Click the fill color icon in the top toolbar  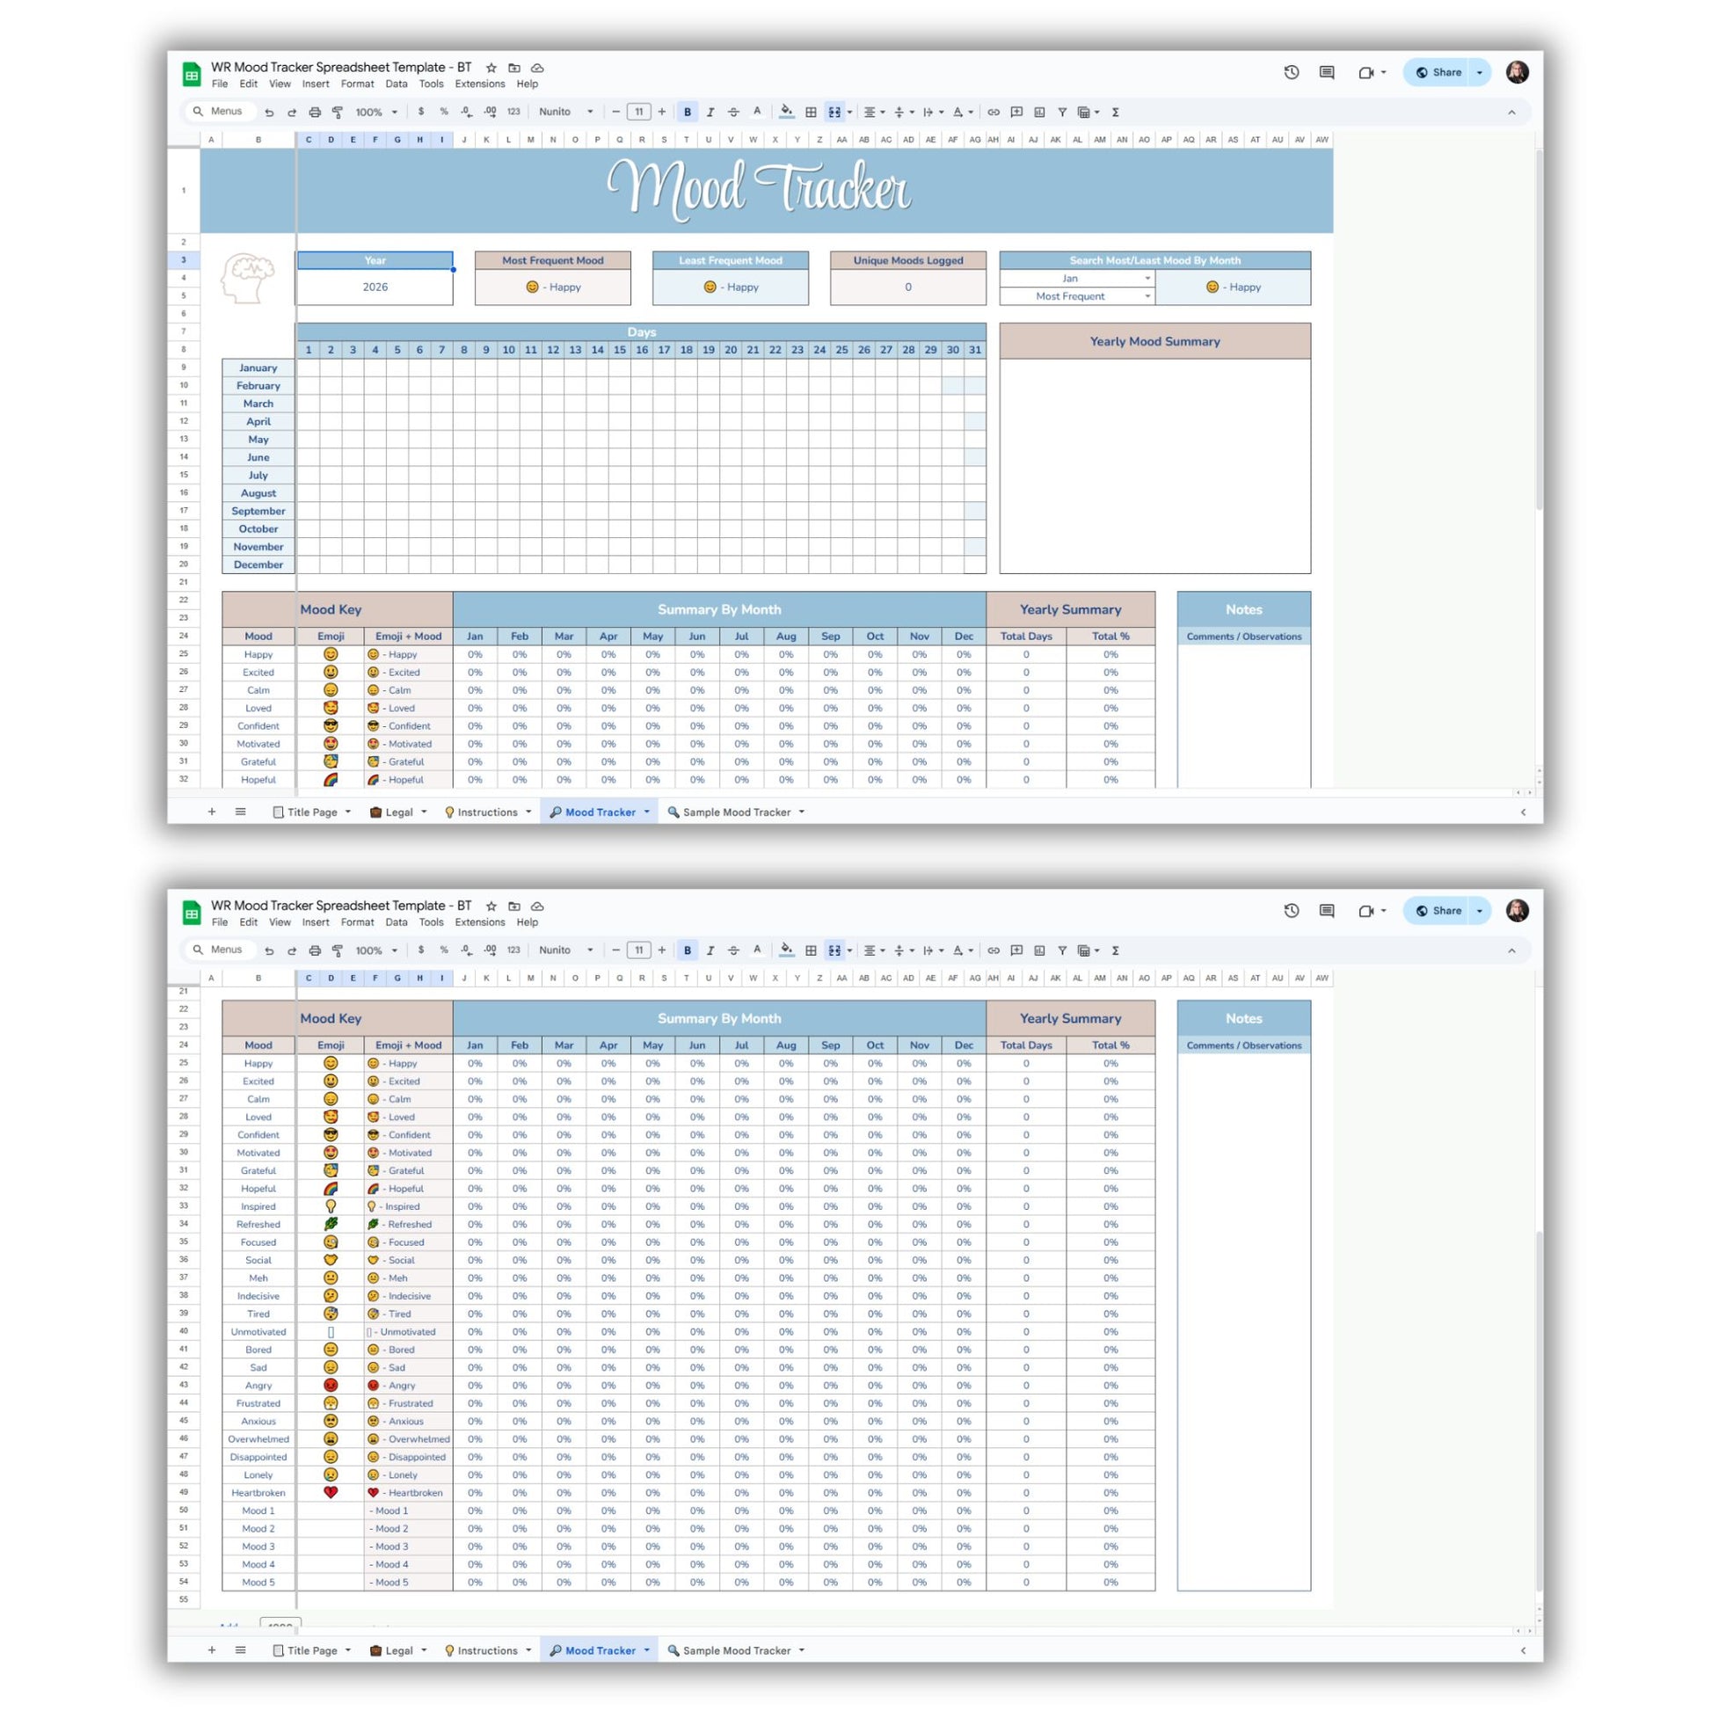[786, 113]
